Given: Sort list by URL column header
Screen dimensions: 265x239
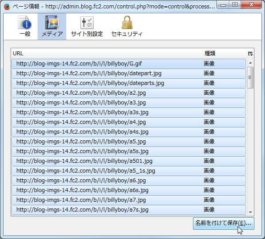Looking at the screenshot, I should tap(106, 54).
